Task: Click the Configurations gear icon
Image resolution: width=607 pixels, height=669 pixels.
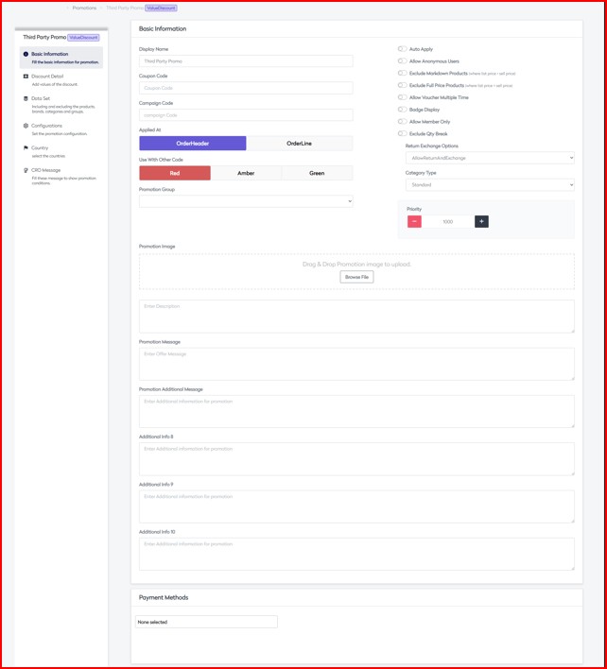Action: [x=26, y=126]
